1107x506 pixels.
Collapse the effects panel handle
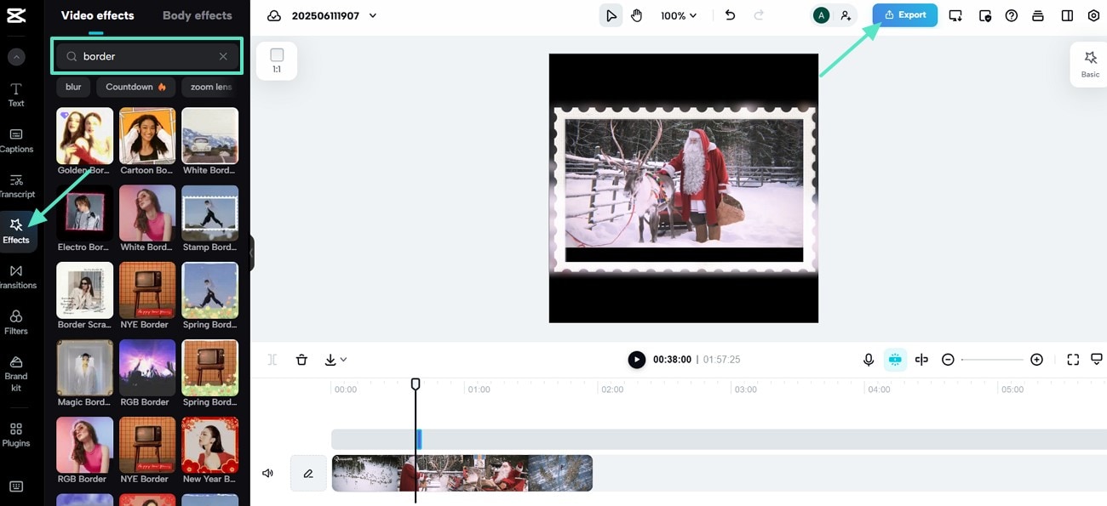click(x=252, y=253)
